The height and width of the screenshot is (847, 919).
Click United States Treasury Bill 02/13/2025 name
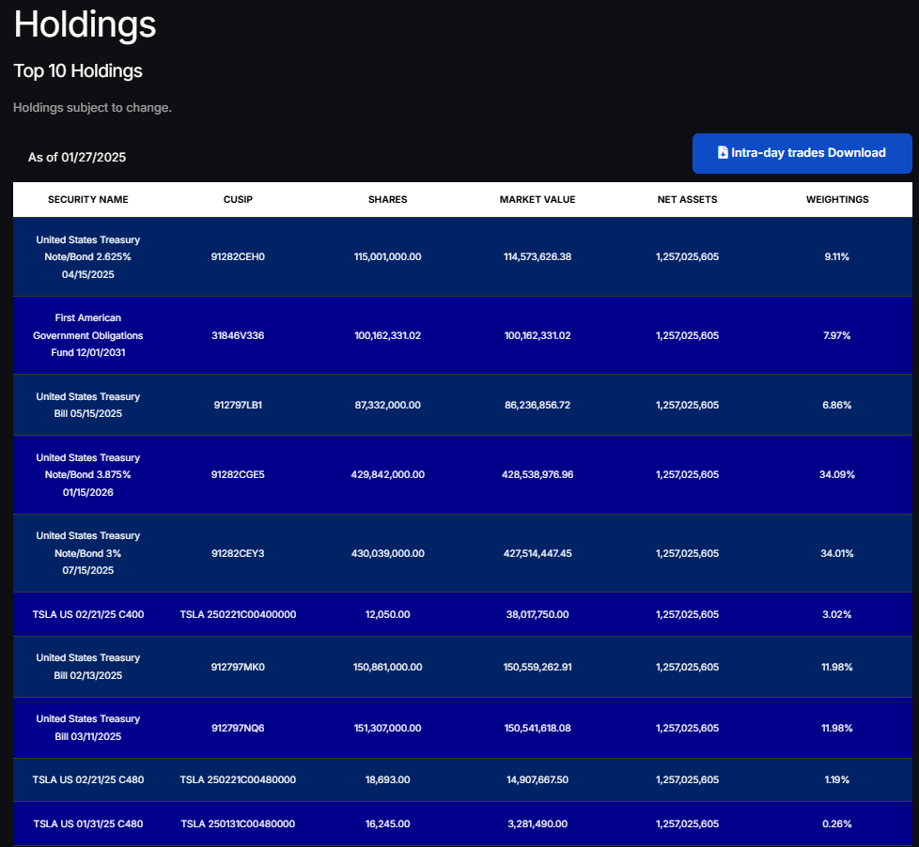(88, 667)
